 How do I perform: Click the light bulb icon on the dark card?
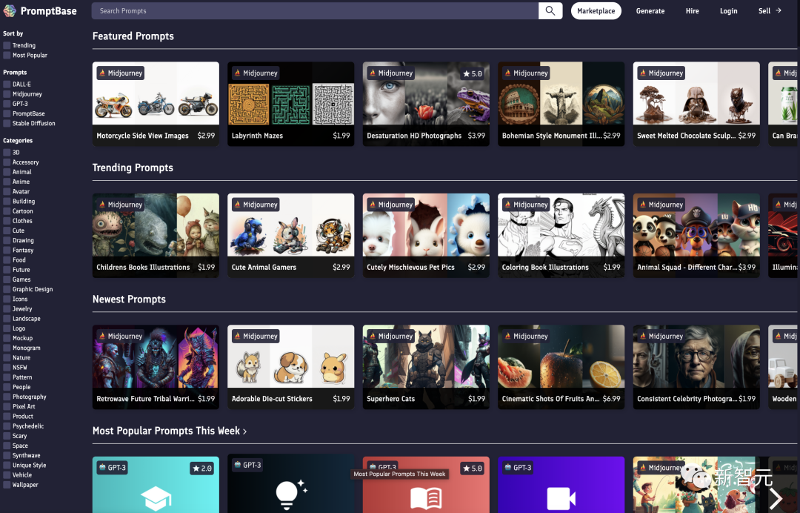pos(291,494)
